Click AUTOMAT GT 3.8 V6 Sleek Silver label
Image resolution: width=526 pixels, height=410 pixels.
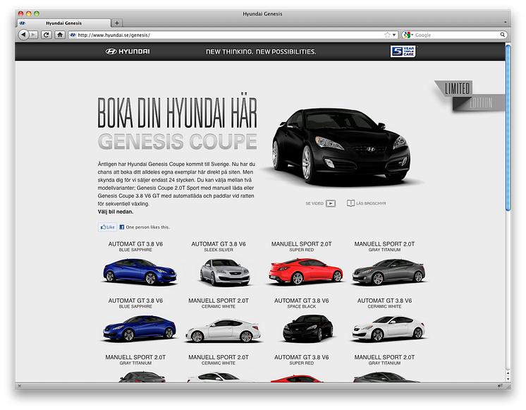point(219,246)
